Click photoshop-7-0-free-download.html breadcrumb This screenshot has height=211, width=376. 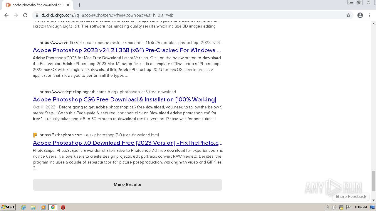point(127,135)
